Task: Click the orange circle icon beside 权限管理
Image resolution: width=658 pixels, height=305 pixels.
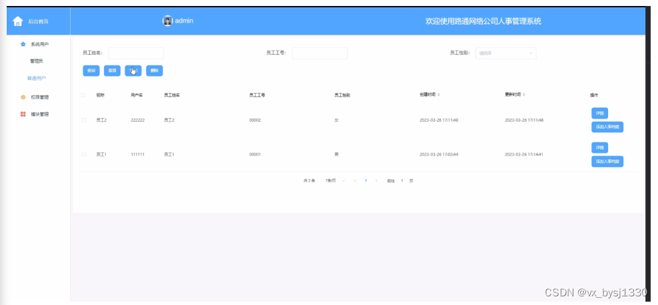Action: click(23, 97)
